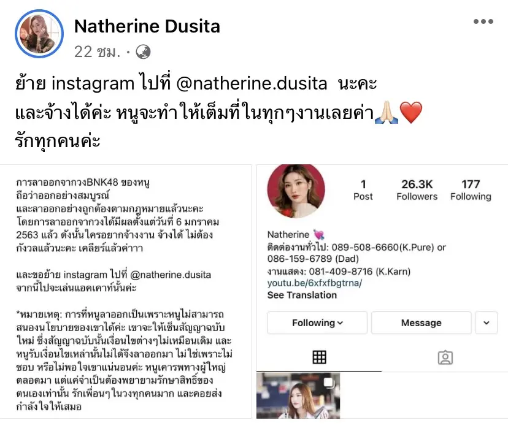Screen dimensions: 508x431
Task: Switch to the tagged photos tab icon
Action: point(445,357)
